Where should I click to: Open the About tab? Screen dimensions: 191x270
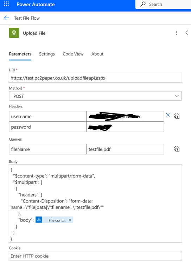coord(97,54)
